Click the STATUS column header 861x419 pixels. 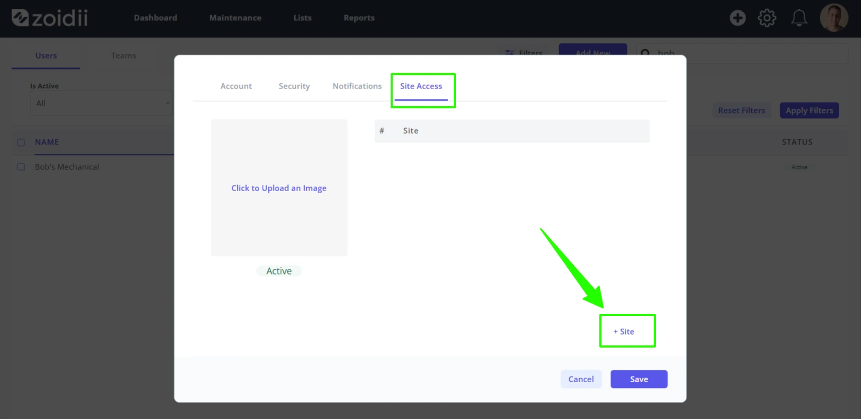[x=797, y=142]
